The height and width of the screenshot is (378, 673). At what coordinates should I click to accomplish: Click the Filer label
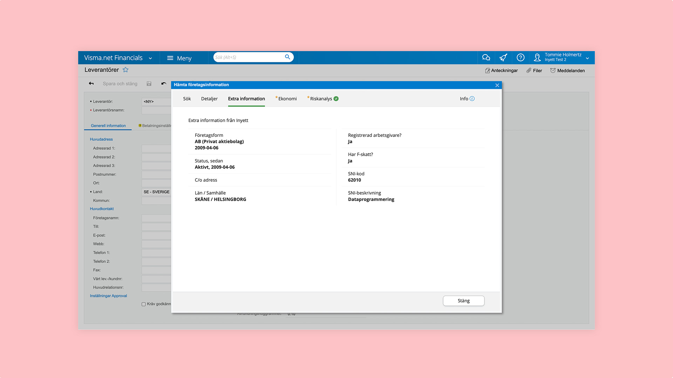pyautogui.click(x=537, y=70)
